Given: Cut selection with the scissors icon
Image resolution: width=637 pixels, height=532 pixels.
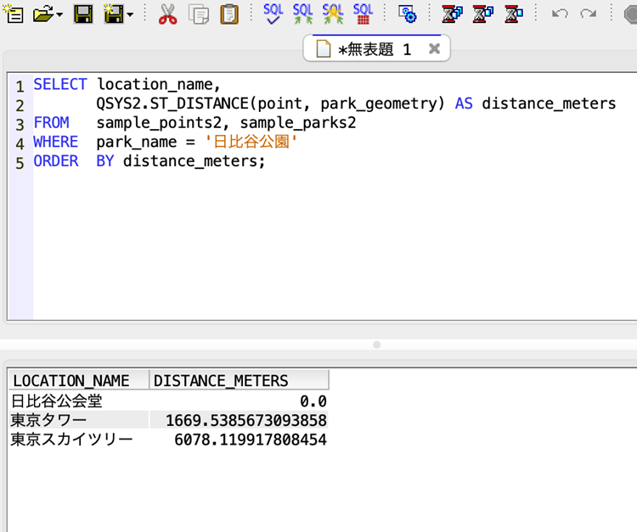Looking at the screenshot, I should click(168, 14).
